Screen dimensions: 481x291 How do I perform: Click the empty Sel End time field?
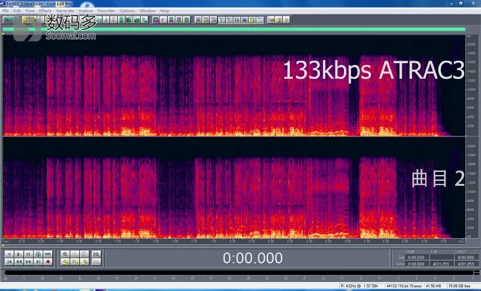(x=442, y=257)
